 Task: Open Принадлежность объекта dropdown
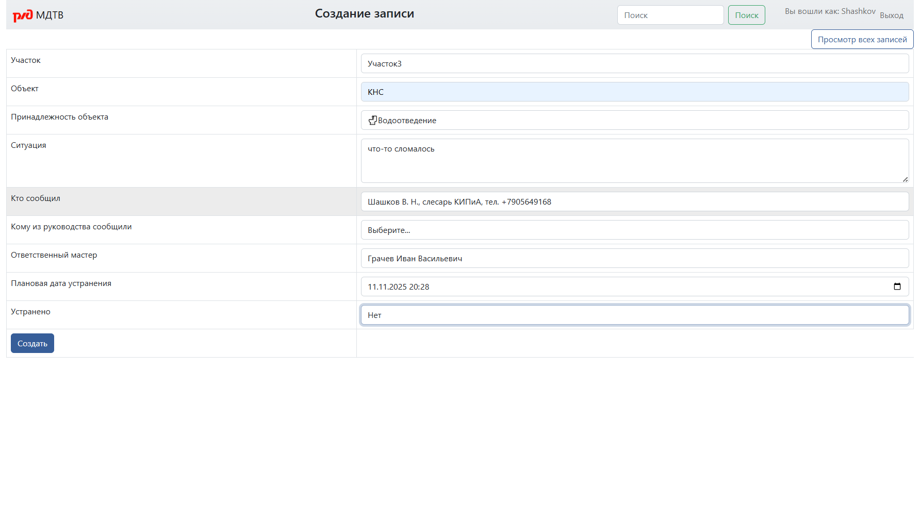(x=634, y=120)
